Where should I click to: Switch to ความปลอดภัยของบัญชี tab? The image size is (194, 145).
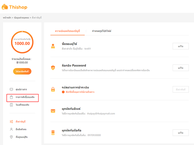coord(67,31)
